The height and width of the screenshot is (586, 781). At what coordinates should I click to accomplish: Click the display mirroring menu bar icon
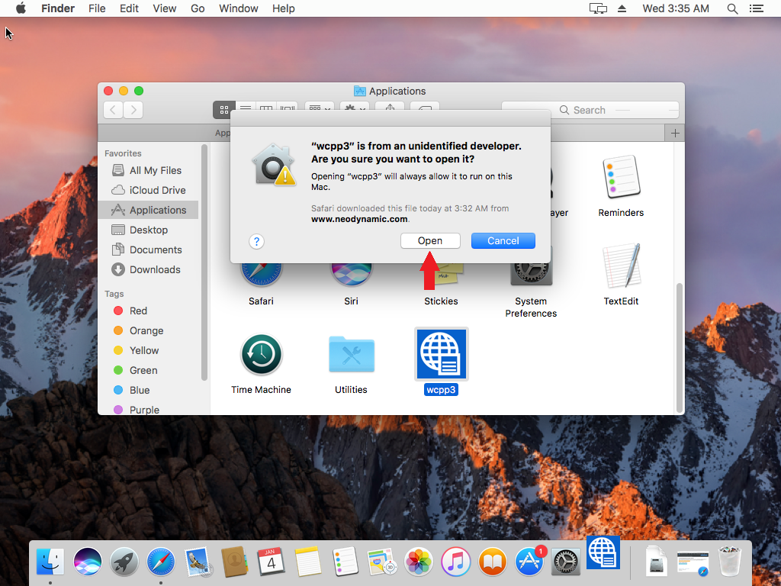tap(598, 8)
